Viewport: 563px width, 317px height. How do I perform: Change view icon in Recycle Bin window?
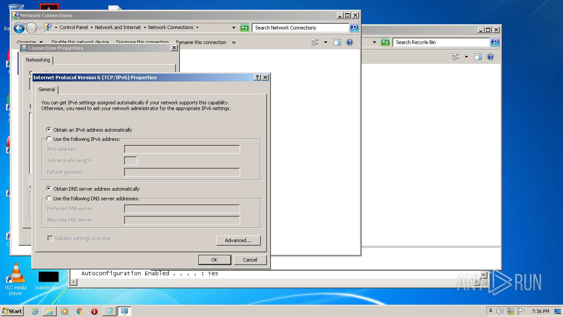tap(456, 57)
